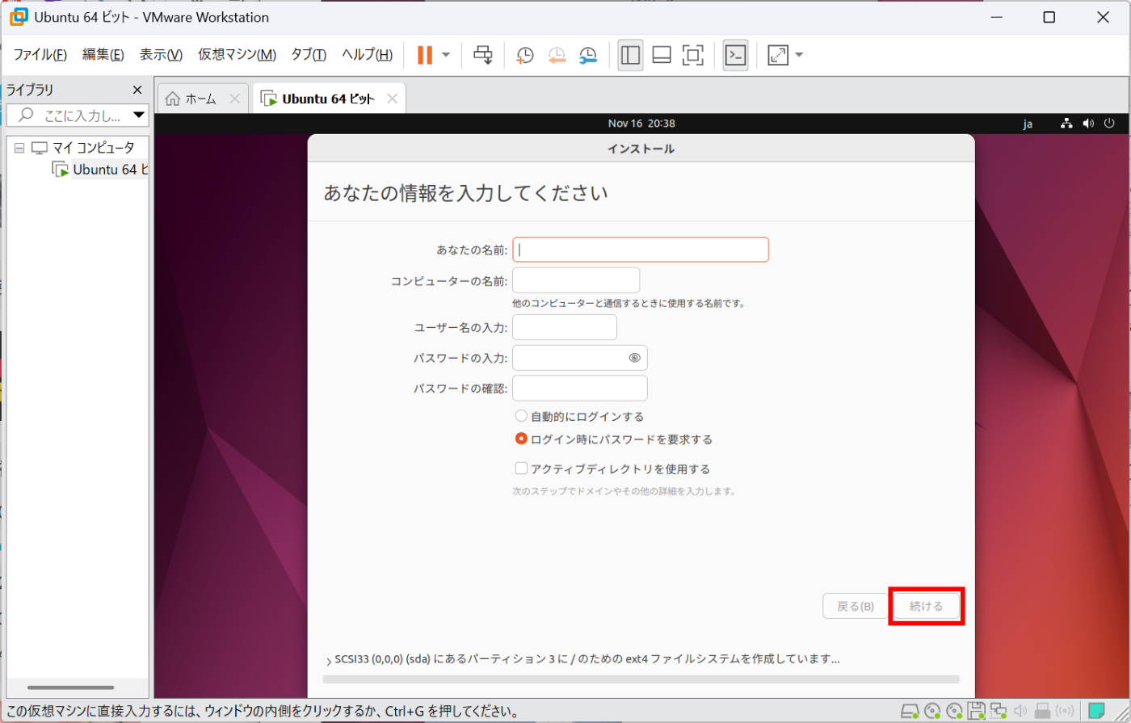Take a snapshot of this virtual machine
This screenshot has width=1131, height=723.
(525, 55)
